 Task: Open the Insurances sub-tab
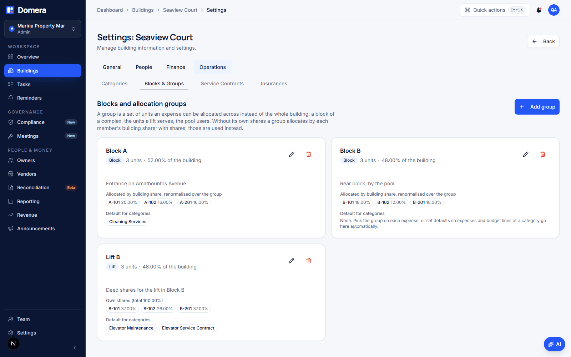pos(274,84)
